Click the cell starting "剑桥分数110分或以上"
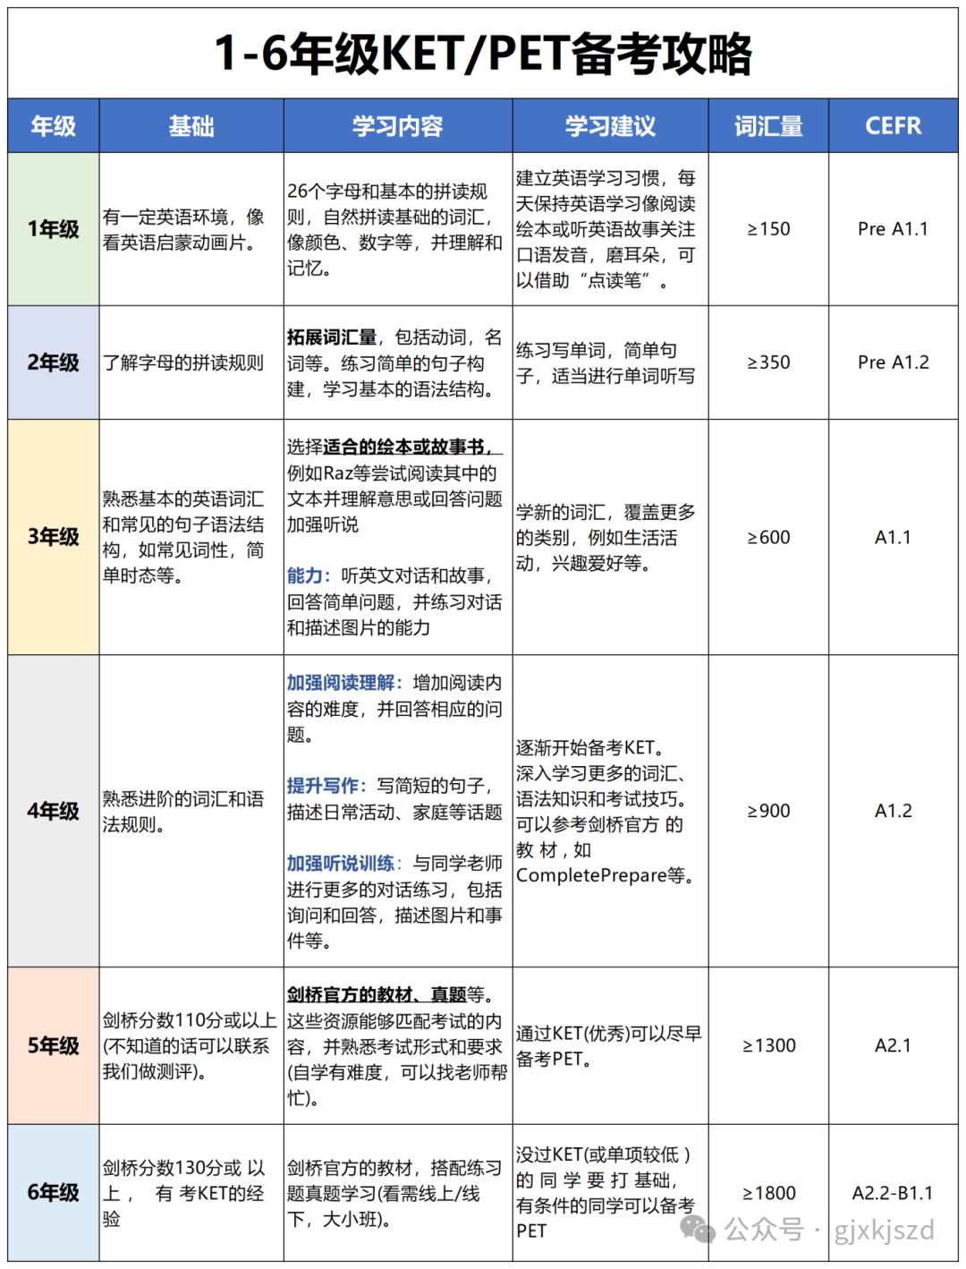The image size is (966, 1269). point(191,1045)
